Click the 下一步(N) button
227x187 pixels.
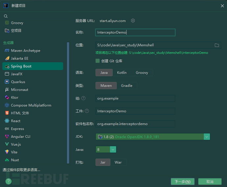[x=182, y=182]
